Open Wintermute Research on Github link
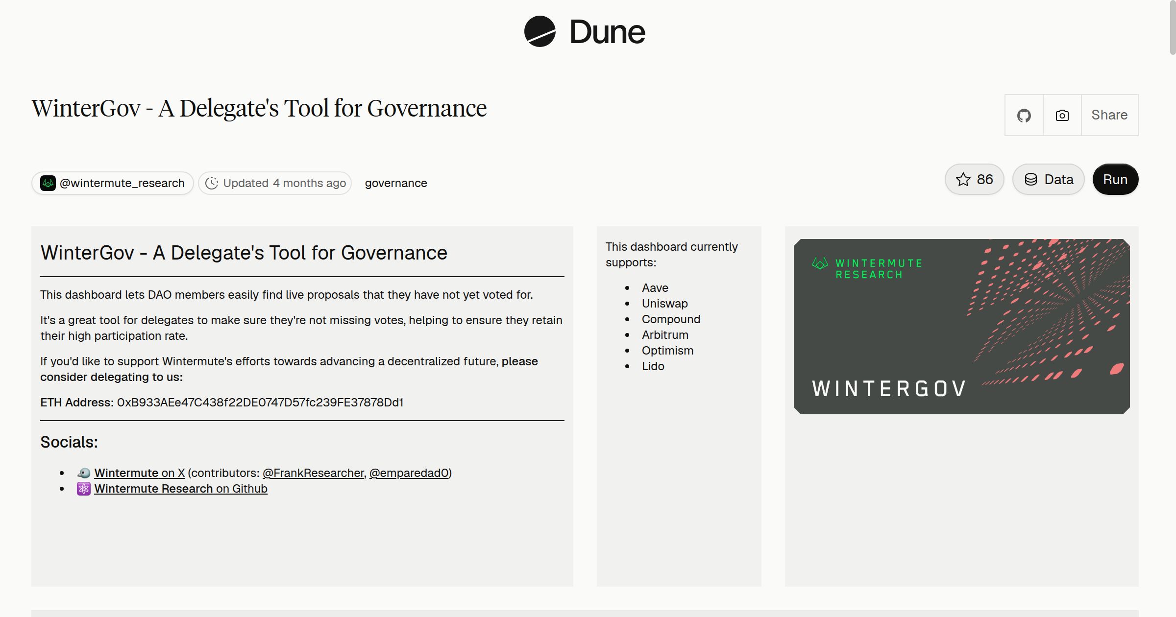Image resolution: width=1176 pixels, height=617 pixels. 181,489
